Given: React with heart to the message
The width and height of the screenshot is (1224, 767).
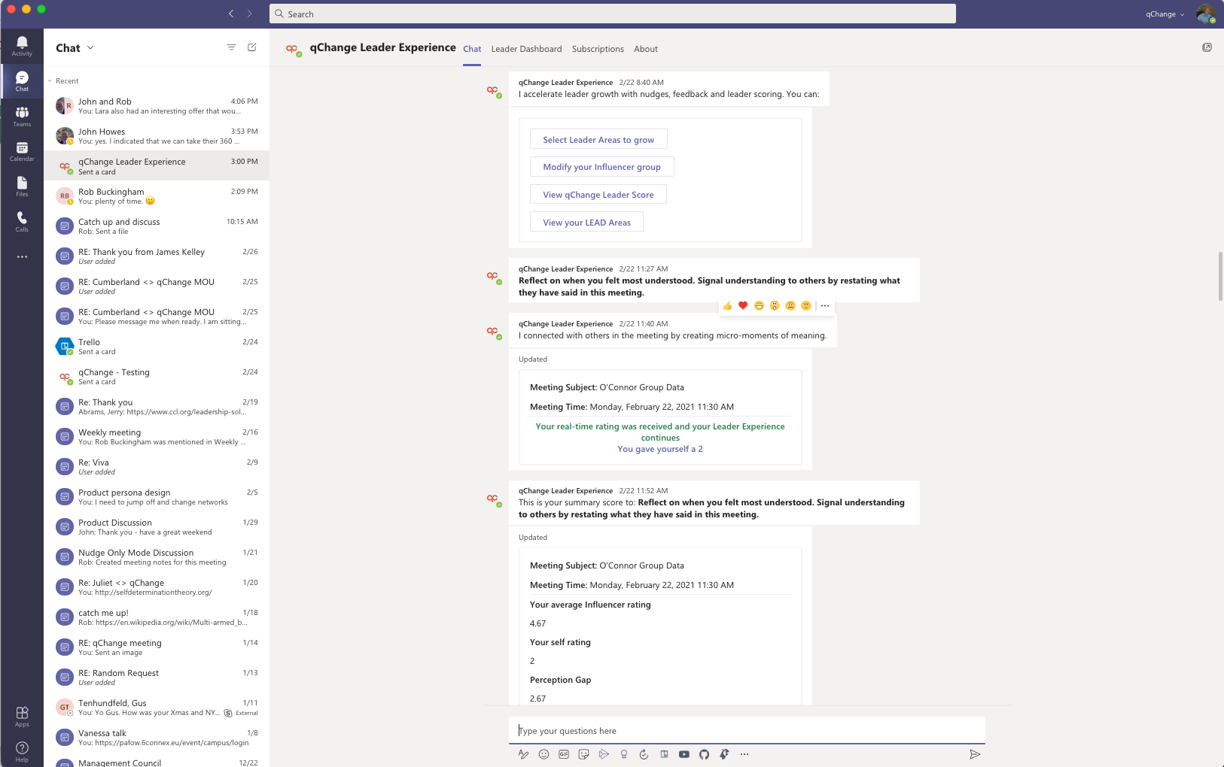Looking at the screenshot, I should pyautogui.click(x=743, y=305).
